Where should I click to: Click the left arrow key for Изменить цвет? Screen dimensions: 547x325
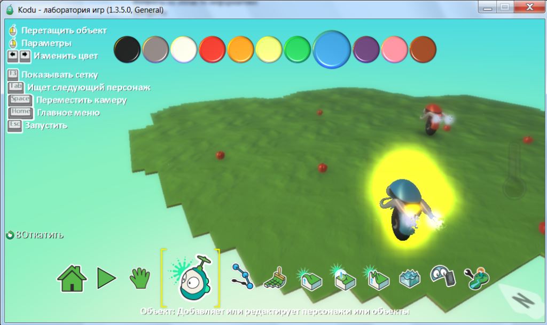click(x=13, y=56)
